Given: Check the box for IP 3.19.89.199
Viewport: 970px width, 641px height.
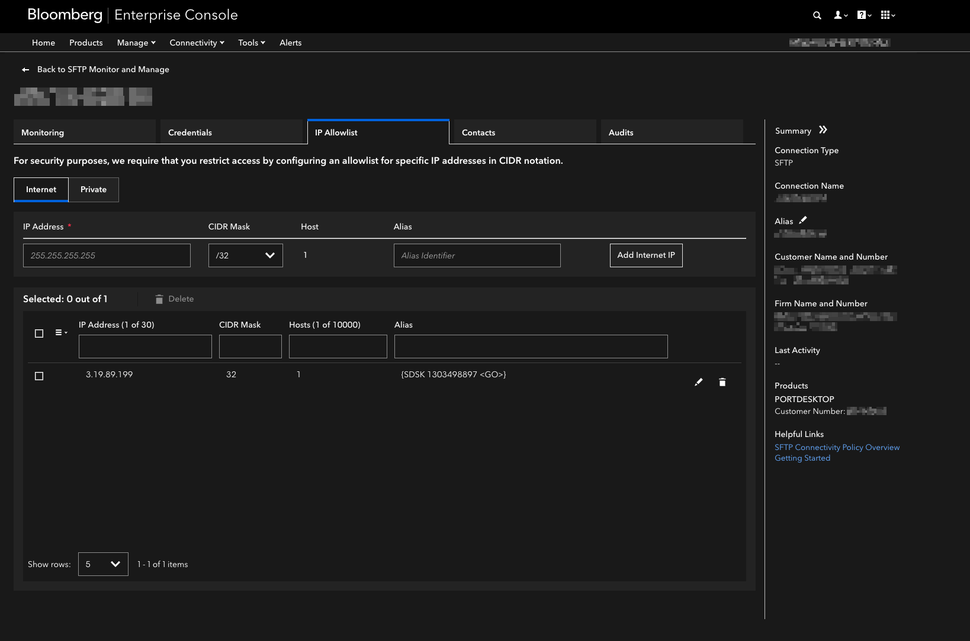Looking at the screenshot, I should (x=39, y=376).
